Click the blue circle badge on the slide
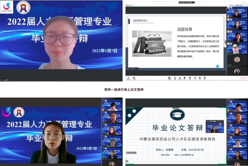The image size is (248, 166). point(217,66)
